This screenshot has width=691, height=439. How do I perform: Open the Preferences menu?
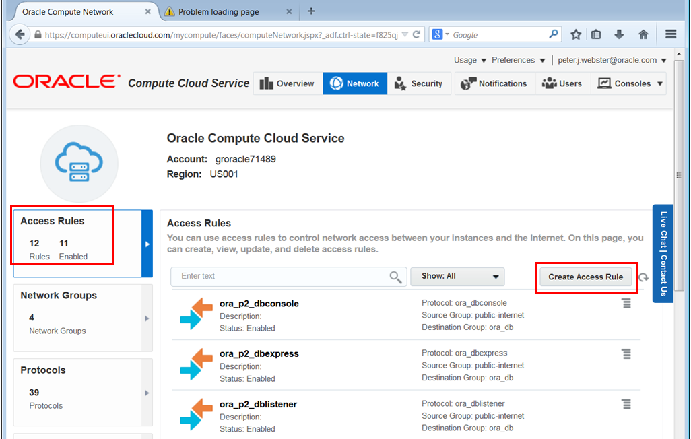click(519, 60)
